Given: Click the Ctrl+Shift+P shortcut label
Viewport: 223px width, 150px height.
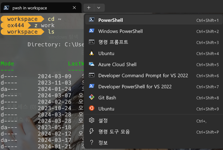Looking at the screenshot, I should (208, 132).
